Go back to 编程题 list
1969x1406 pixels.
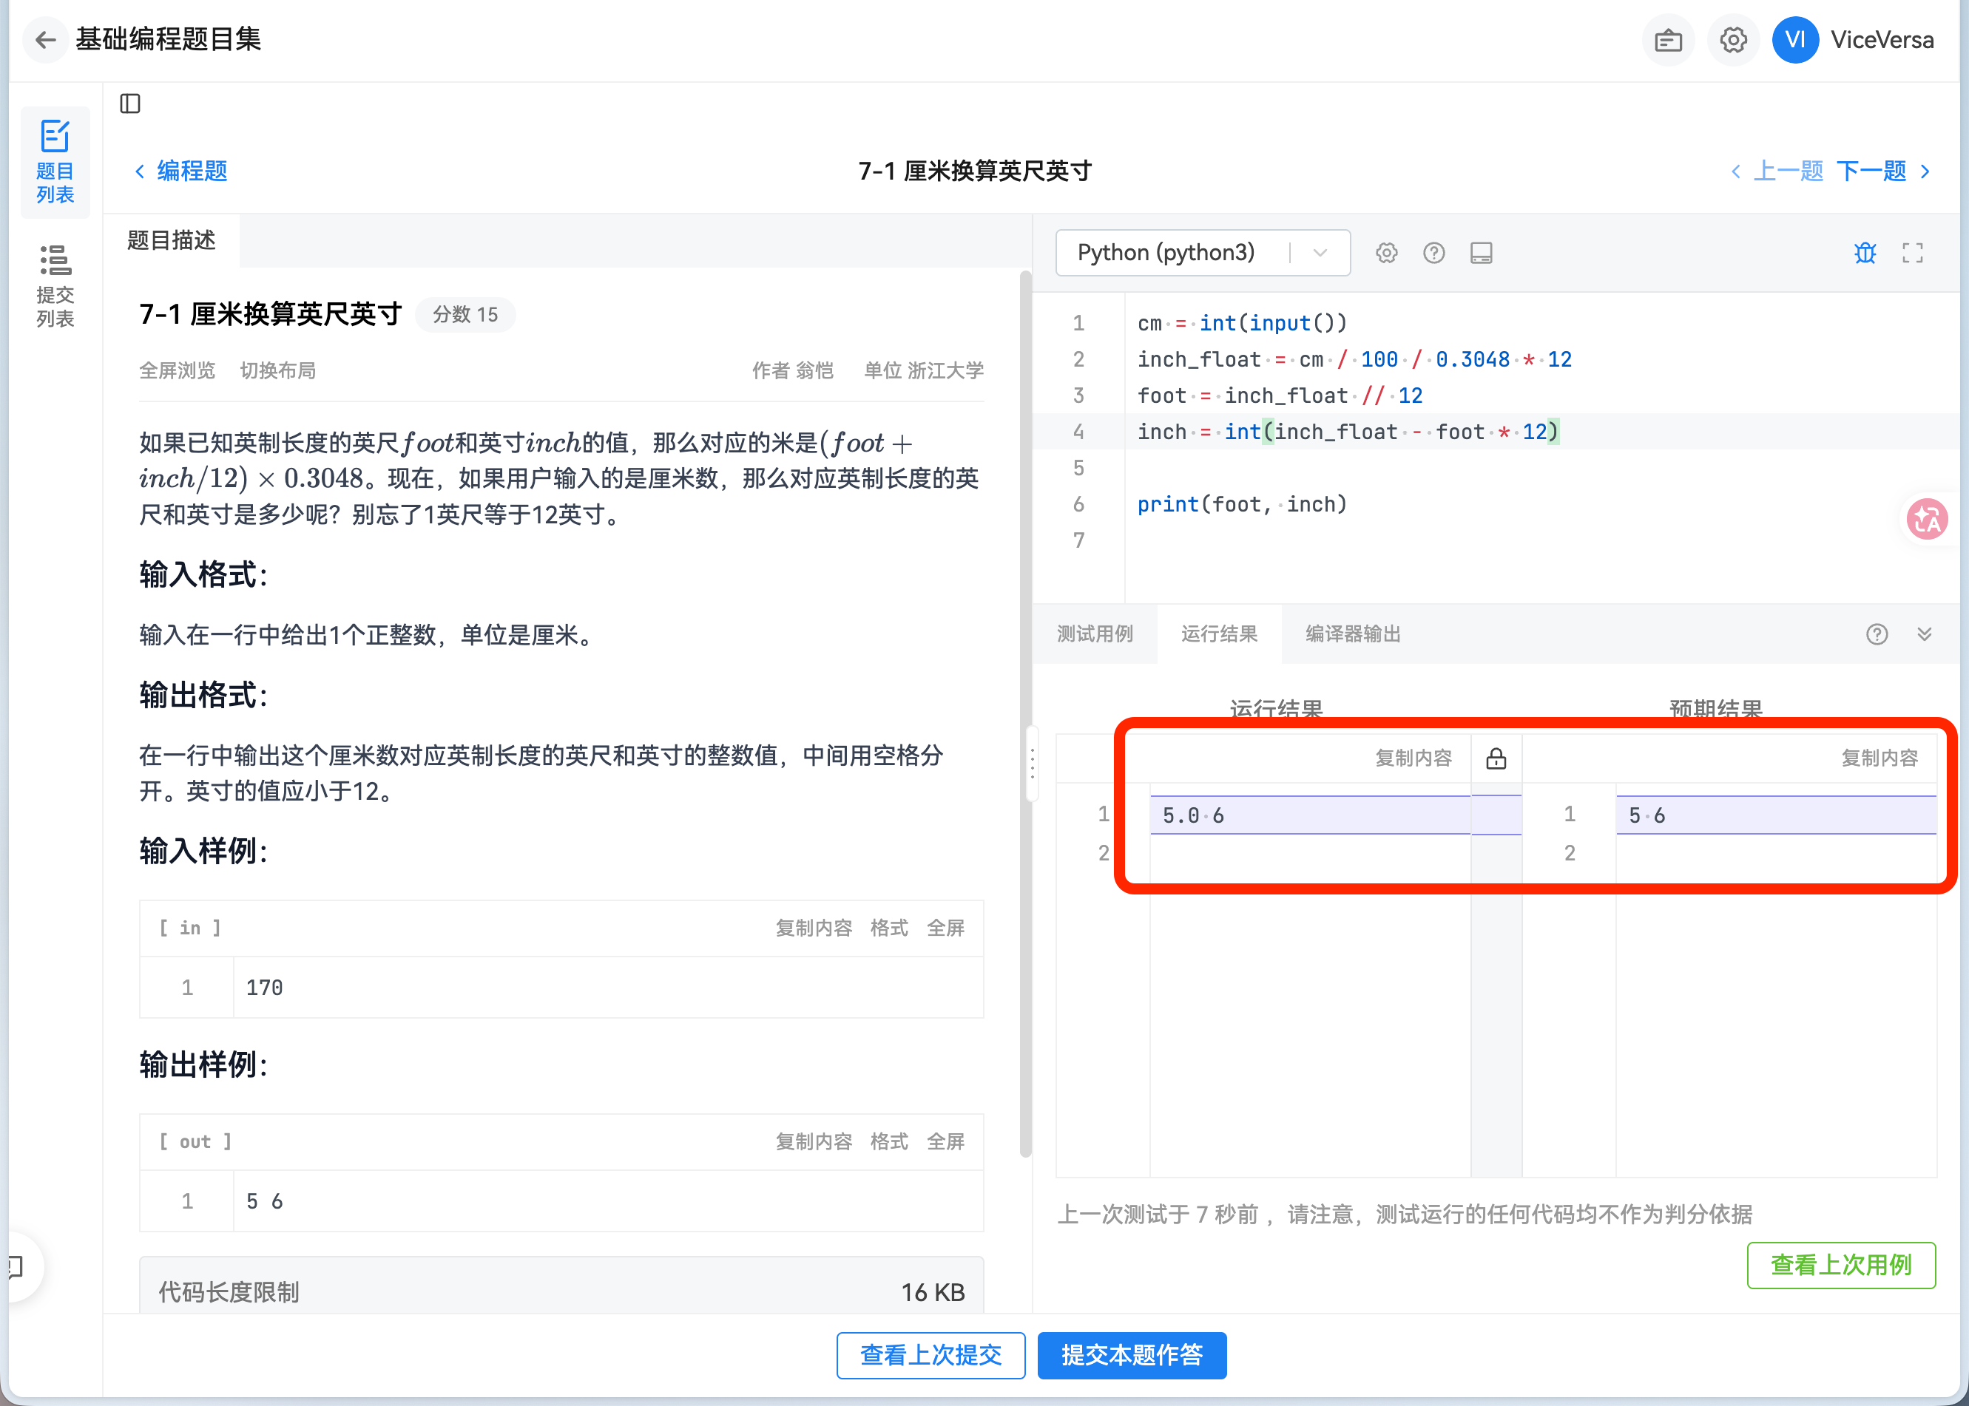click(181, 171)
